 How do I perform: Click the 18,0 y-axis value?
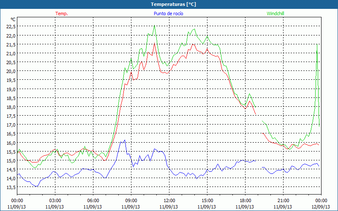[11, 107]
